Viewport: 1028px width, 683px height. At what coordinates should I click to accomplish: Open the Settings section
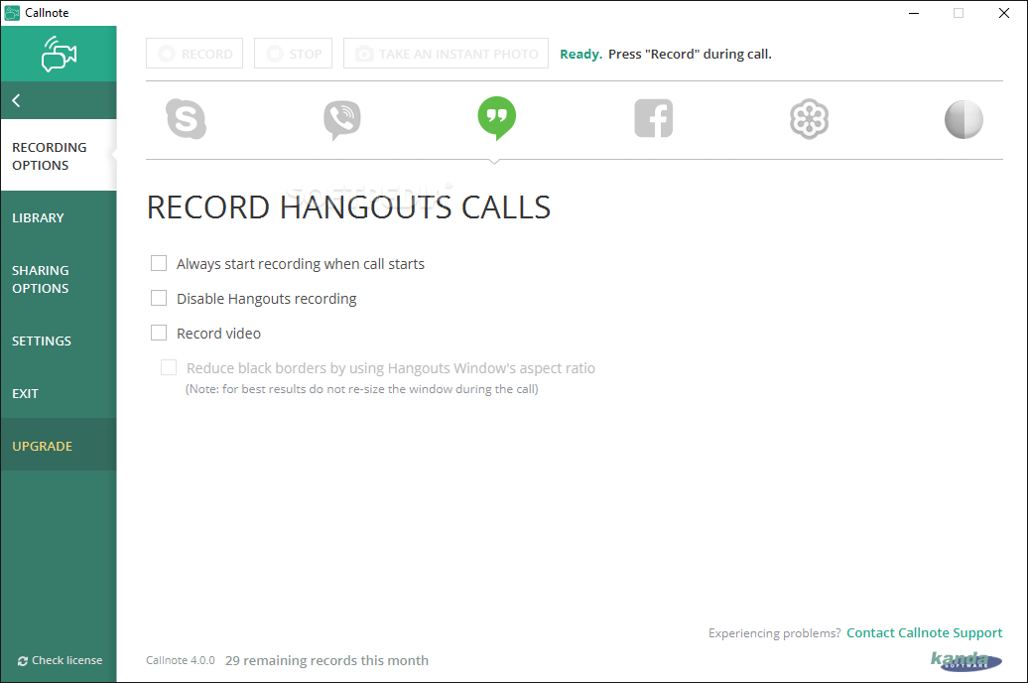(x=59, y=341)
